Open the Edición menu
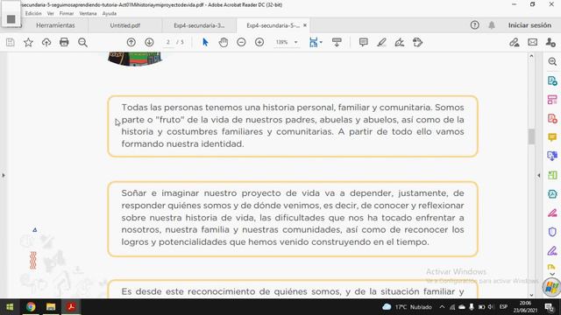Viewport: 561px width, 315px height. tap(33, 14)
